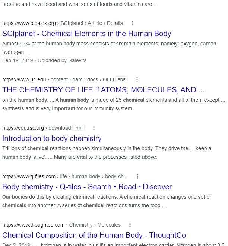Click the www.uc.edu breadcrumb URL
The image size is (228, 246).
(58, 79)
